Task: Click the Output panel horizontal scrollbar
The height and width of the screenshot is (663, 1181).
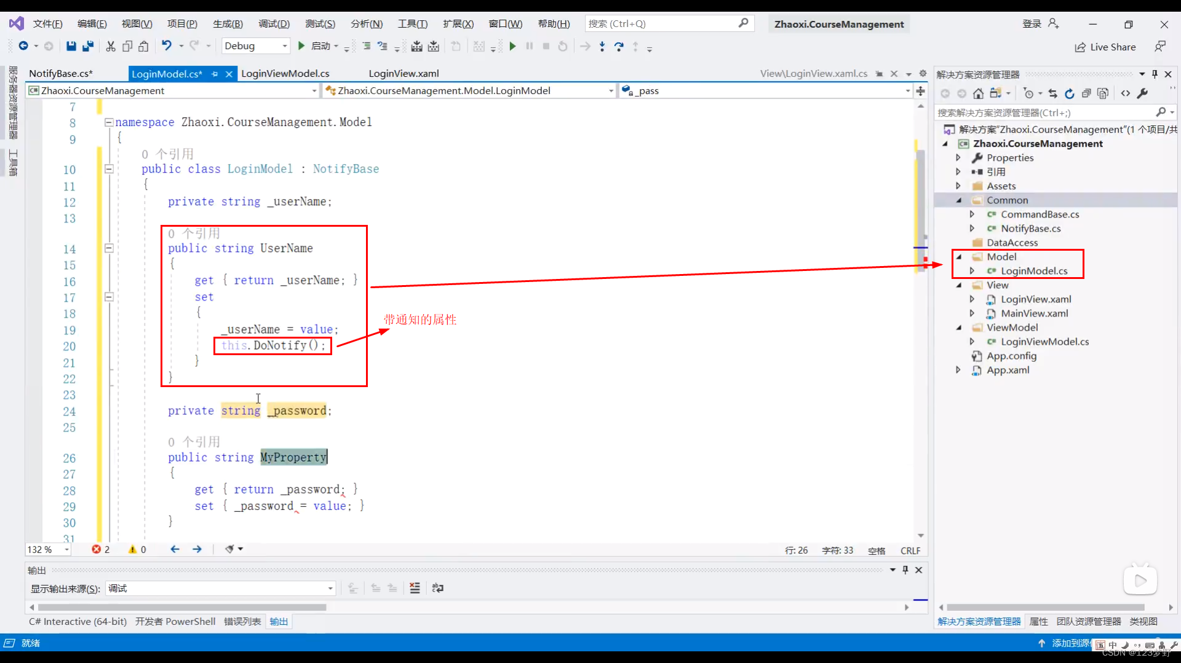Action: 182,607
